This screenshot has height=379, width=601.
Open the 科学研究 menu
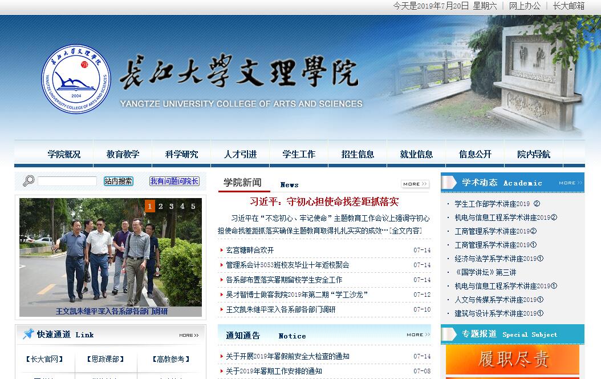[x=181, y=154]
